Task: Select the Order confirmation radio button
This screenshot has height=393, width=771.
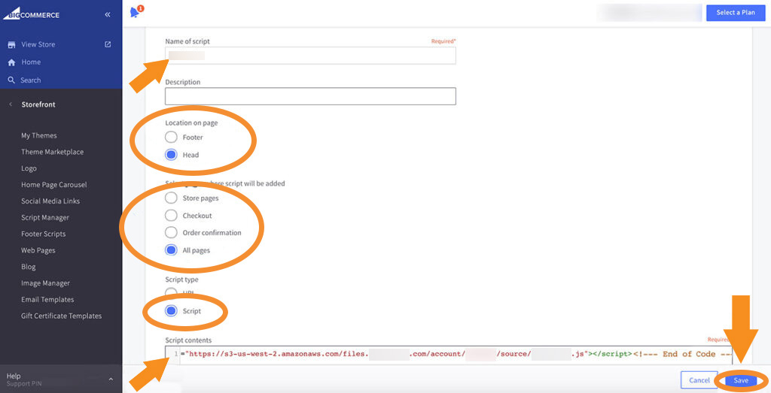Action: click(x=171, y=232)
